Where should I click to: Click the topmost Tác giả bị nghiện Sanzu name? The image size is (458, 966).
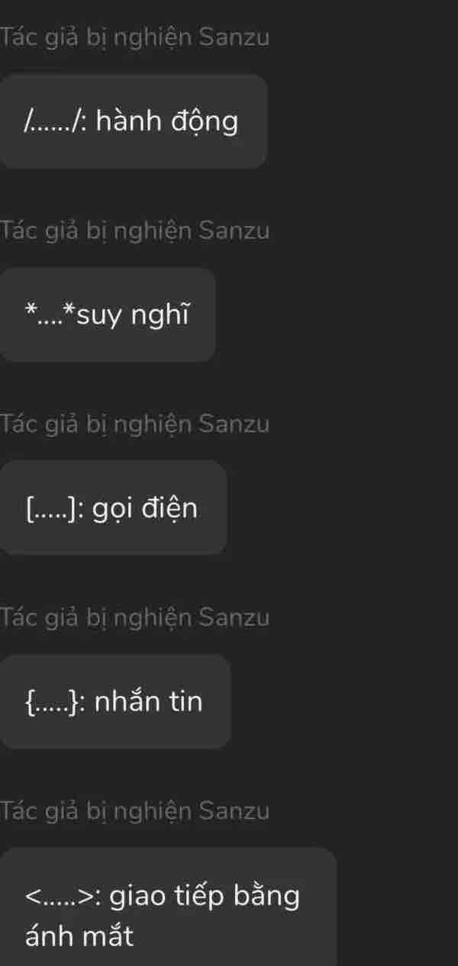tap(135, 35)
